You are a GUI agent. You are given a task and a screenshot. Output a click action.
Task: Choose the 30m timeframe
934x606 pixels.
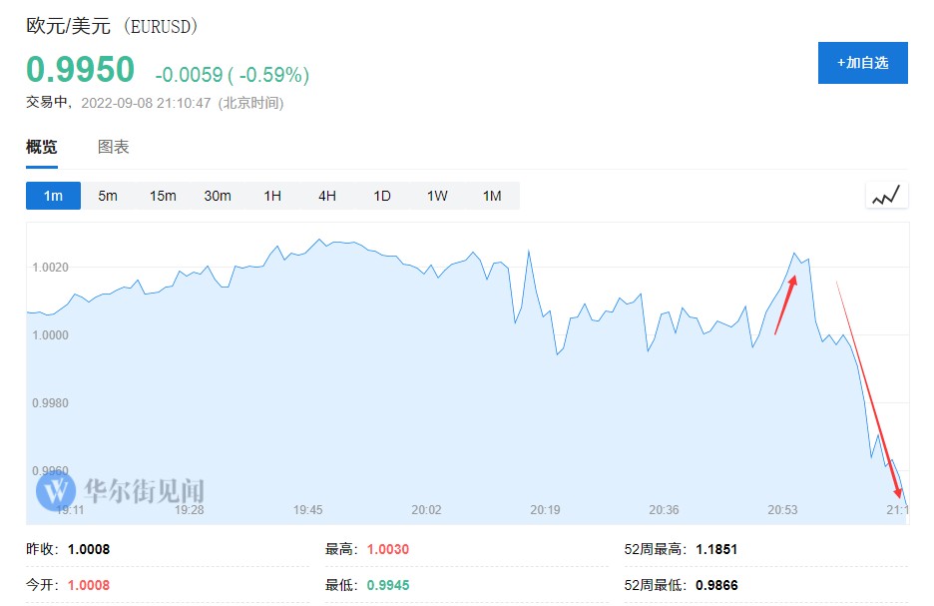tap(218, 196)
